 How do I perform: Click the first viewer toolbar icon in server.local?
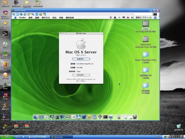(13, 14)
